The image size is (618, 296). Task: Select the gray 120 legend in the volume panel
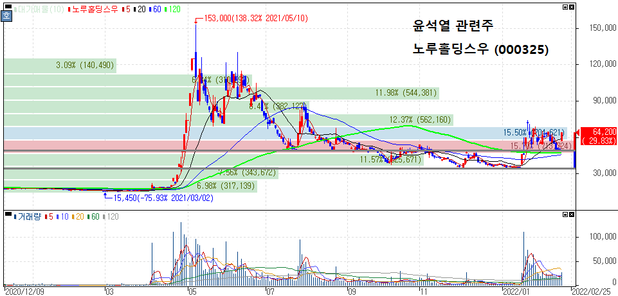pos(110,216)
